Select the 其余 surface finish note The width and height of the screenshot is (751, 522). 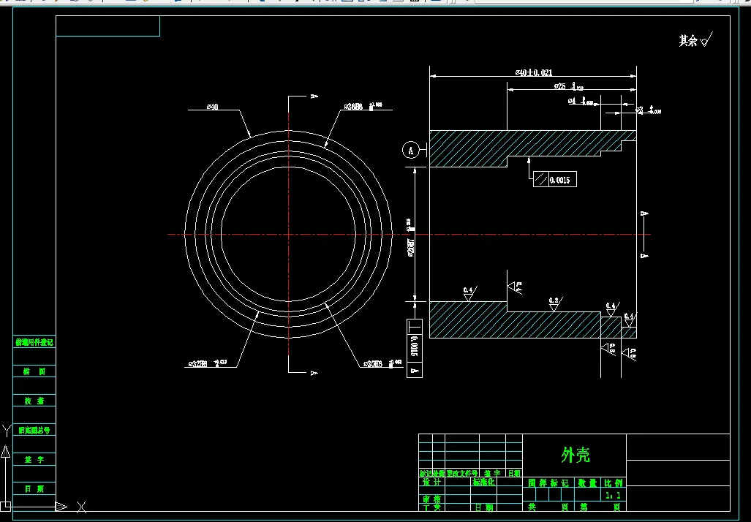(695, 39)
